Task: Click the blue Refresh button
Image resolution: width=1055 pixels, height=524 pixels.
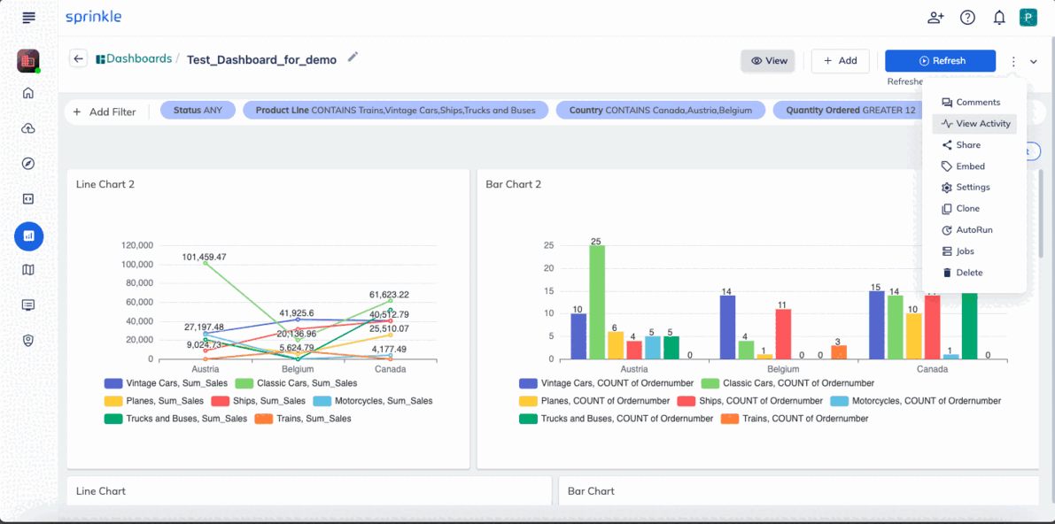Action: point(940,60)
